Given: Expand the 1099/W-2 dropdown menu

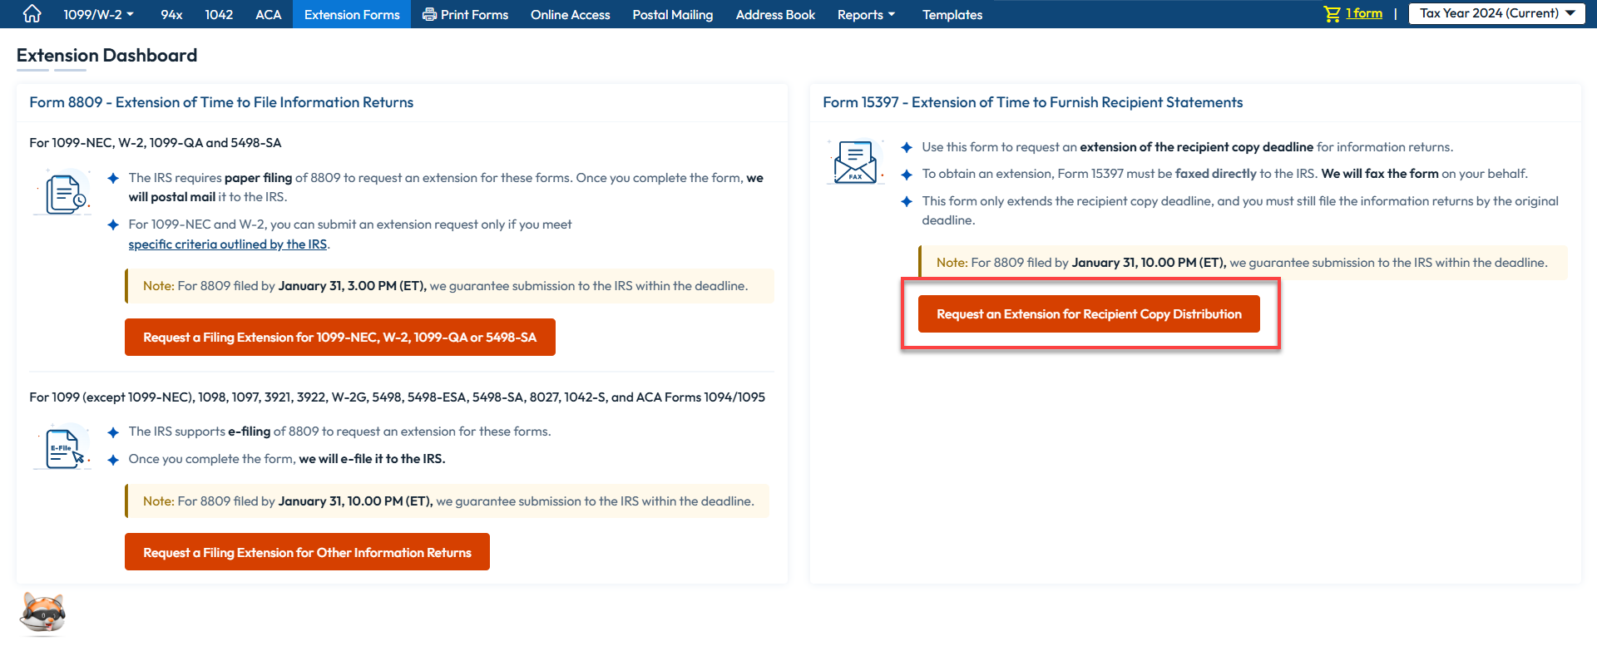Looking at the screenshot, I should [99, 14].
